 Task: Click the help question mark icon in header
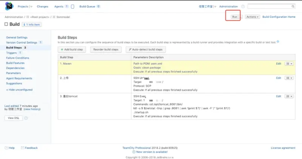click(243, 6)
